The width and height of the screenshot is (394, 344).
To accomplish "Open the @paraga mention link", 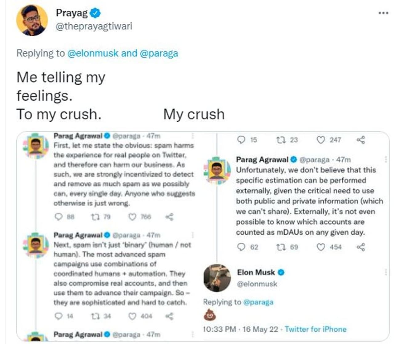I will tap(159, 53).
